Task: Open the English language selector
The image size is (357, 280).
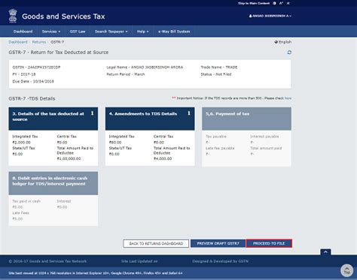Action: tap(282, 42)
